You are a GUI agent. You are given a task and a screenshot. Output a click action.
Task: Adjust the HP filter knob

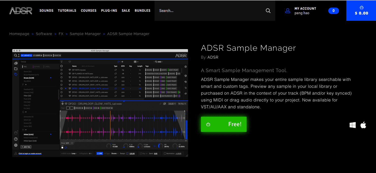click(x=161, y=146)
